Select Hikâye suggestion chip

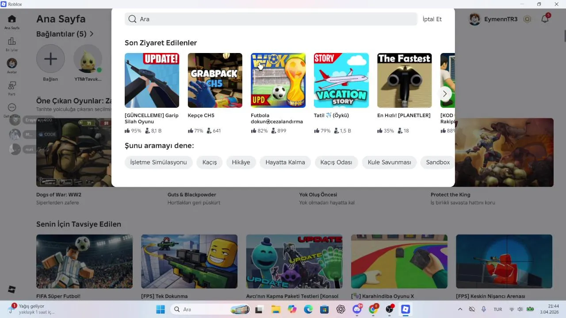click(x=241, y=162)
